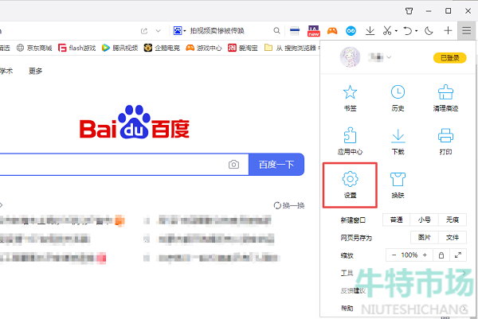The height and width of the screenshot is (319, 478).
Task: Open the 游戏中心 bookmark
Action: [x=204, y=48]
